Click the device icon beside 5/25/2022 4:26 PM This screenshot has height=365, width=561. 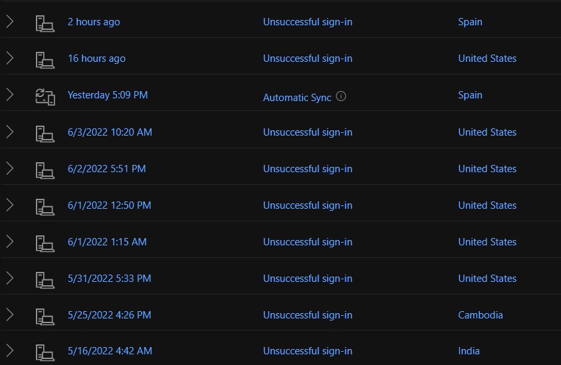click(45, 316)
